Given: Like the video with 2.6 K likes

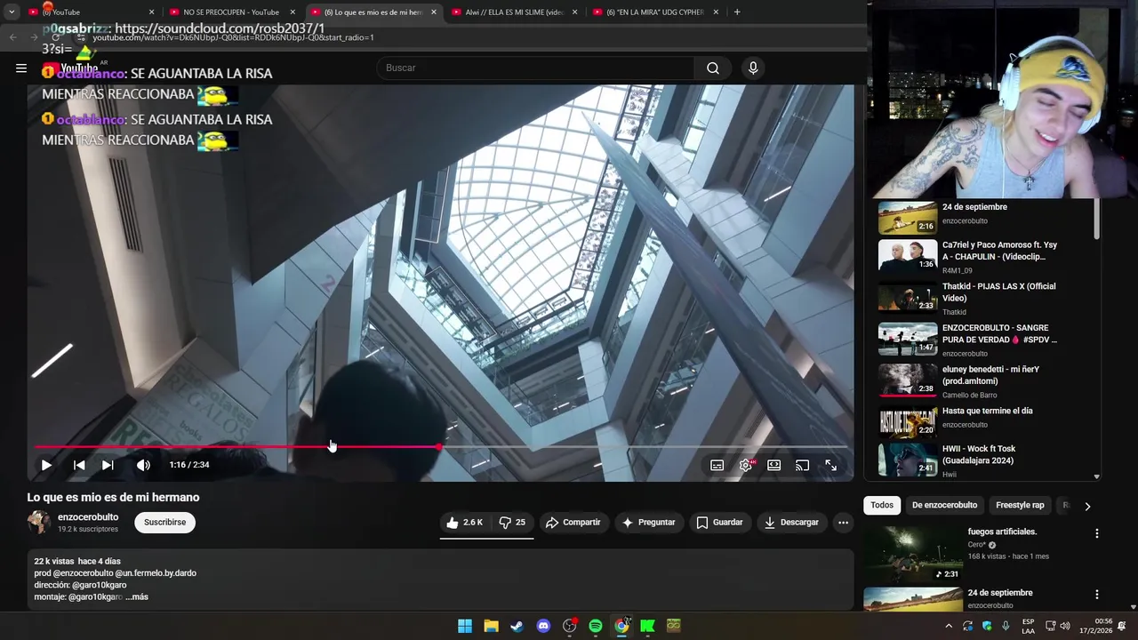Looking at the screenshot, I should [x=464, y=523].
